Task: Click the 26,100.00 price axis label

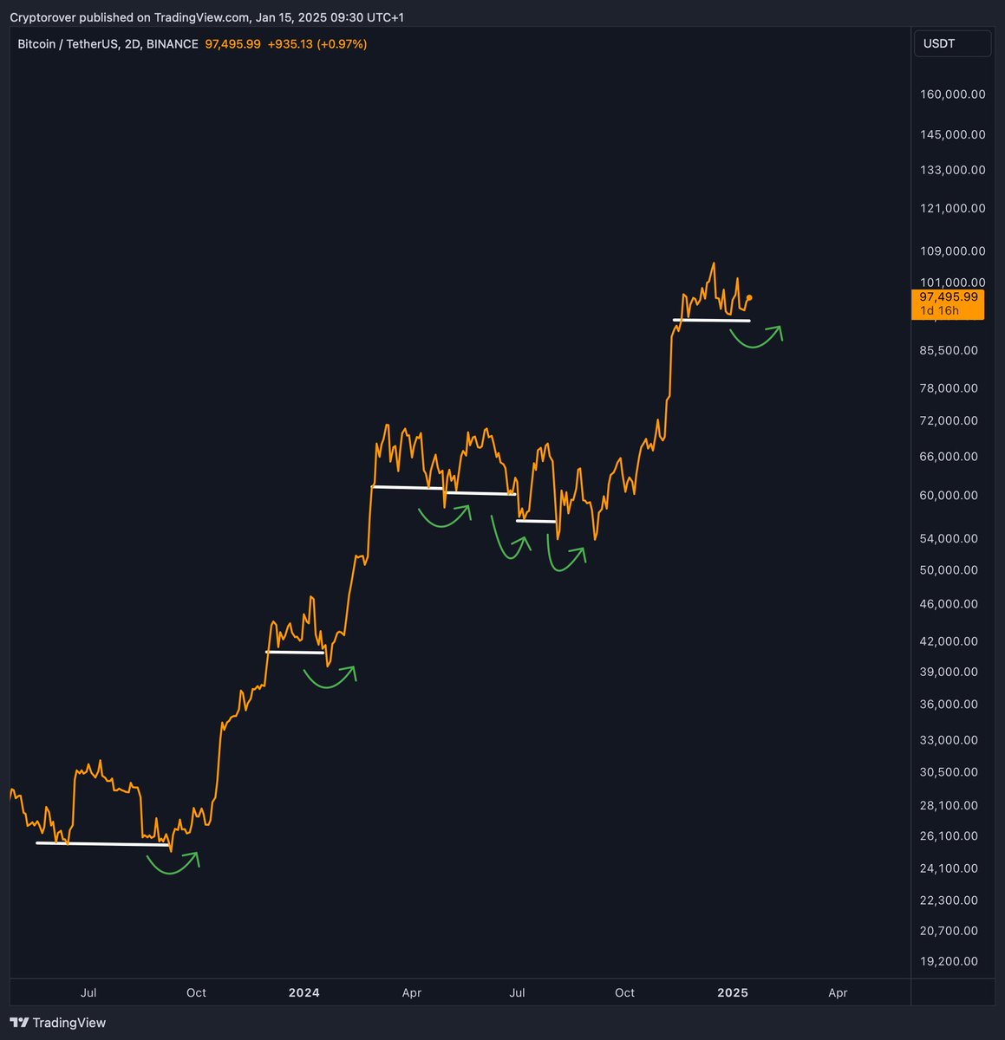Action: 949,836
